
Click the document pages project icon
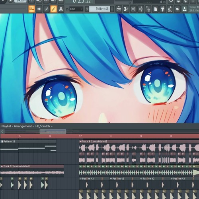click(x=155, y=9)
